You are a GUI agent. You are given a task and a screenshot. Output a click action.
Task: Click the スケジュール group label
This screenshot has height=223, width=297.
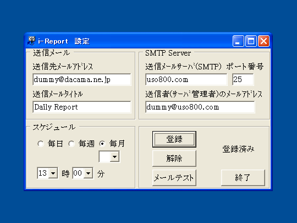tap(54, 127)
